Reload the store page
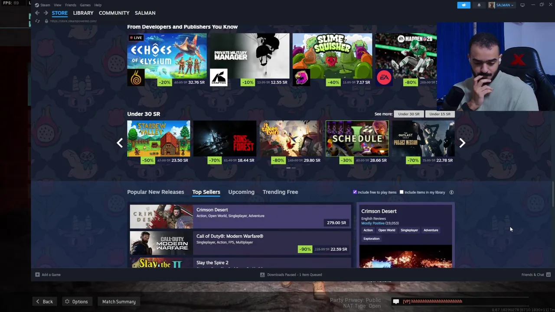The width and height of the screenshot is (555, 312). 37,21
